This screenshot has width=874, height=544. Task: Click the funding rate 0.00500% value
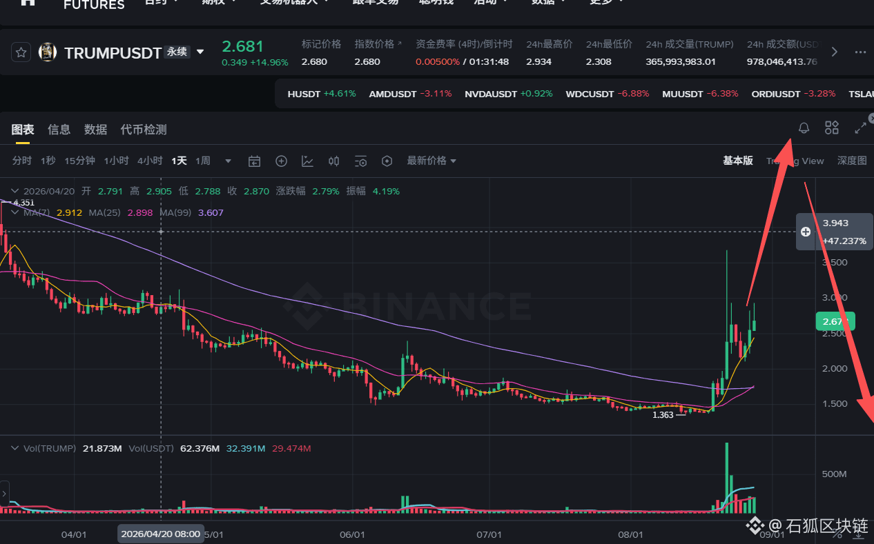tap(438, 61)
